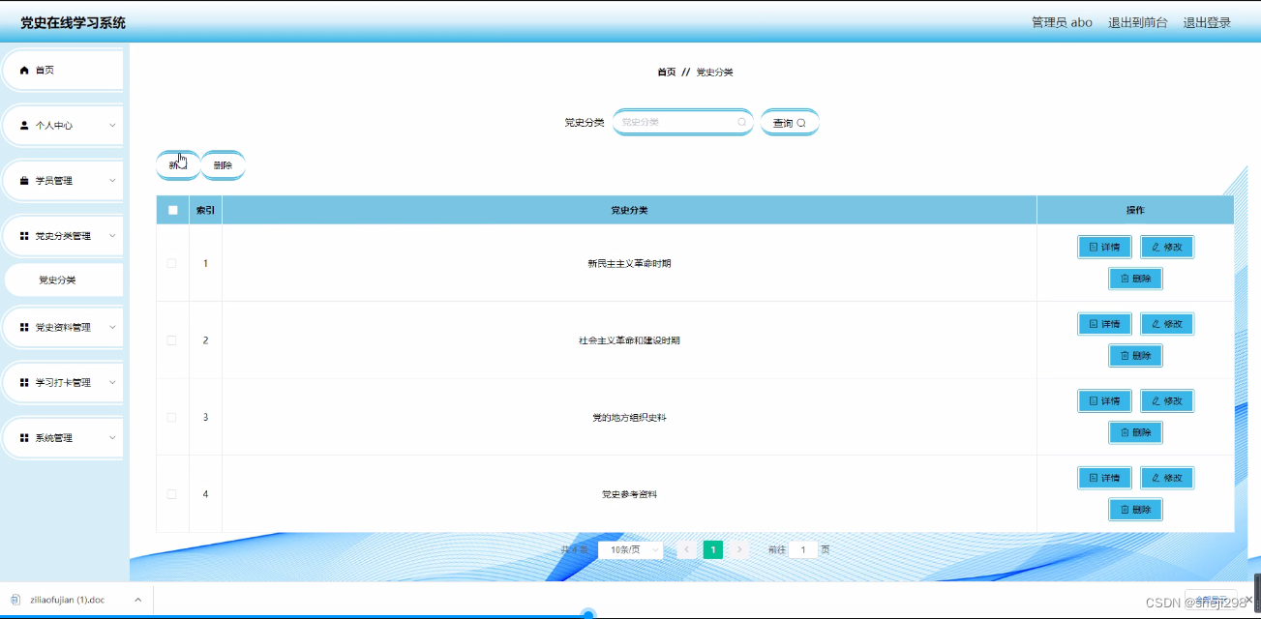
Task: Click the magnifier icon in 查询 button
Action: tap(799, 122)
